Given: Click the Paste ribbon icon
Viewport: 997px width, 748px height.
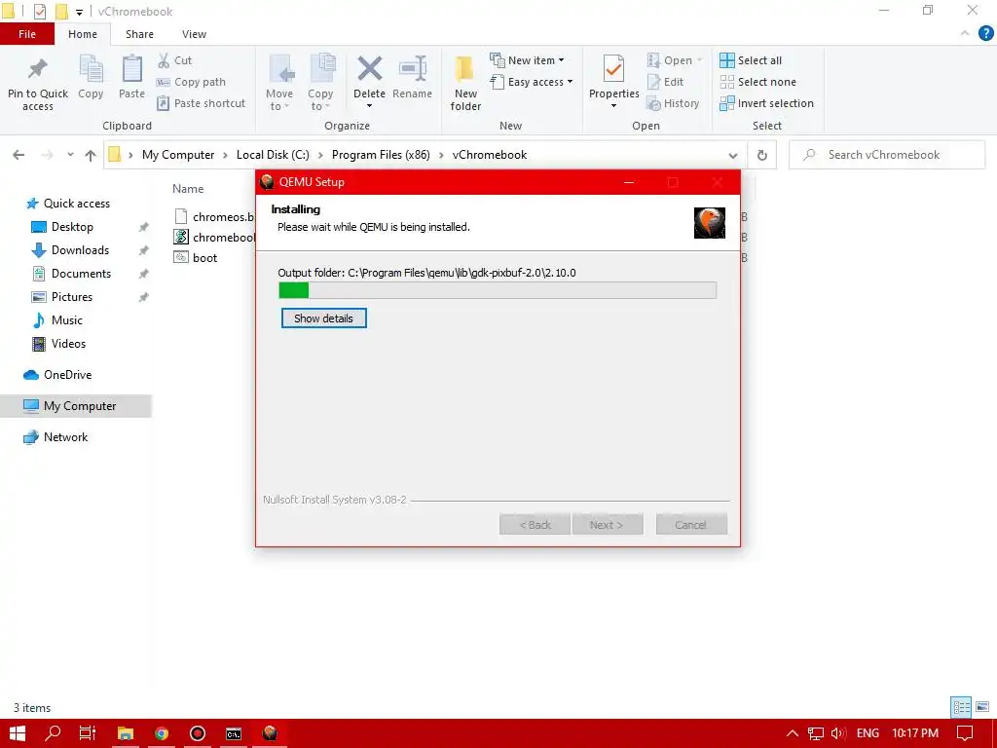Looking at the screenshot, I should coord(131,69).
